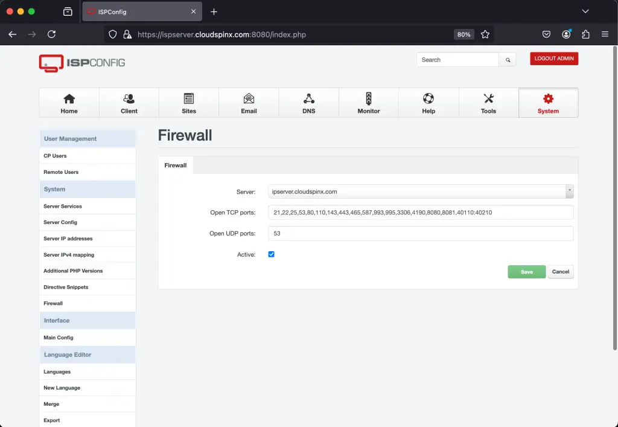
Task: Click the 80% zoom level control
Action: pos(463,34)
